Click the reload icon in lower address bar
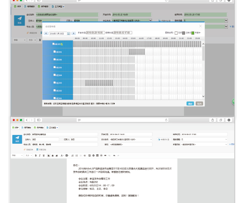The image size is (245, 203). coord(166,120)
